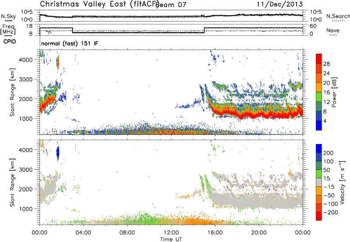The image size is (350, 242).
Task: Click the 'Beam 07' label
Action: pyautogui.click(x=171, y=5)
